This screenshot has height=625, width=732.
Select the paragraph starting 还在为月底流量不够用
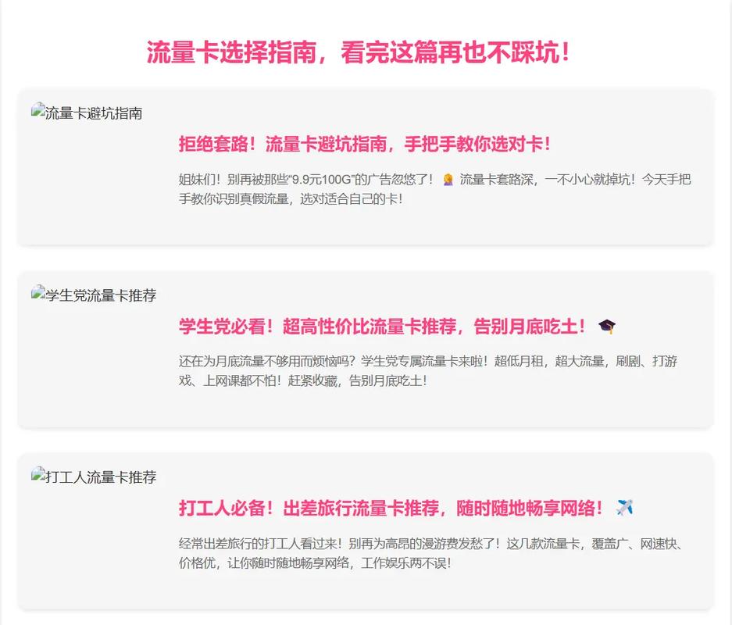pyautogui.click(x=428, y=370)
